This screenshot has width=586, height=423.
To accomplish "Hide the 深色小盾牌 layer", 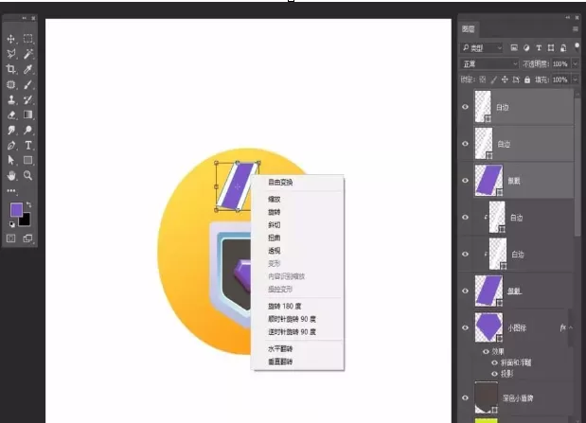I will (465, 398).
